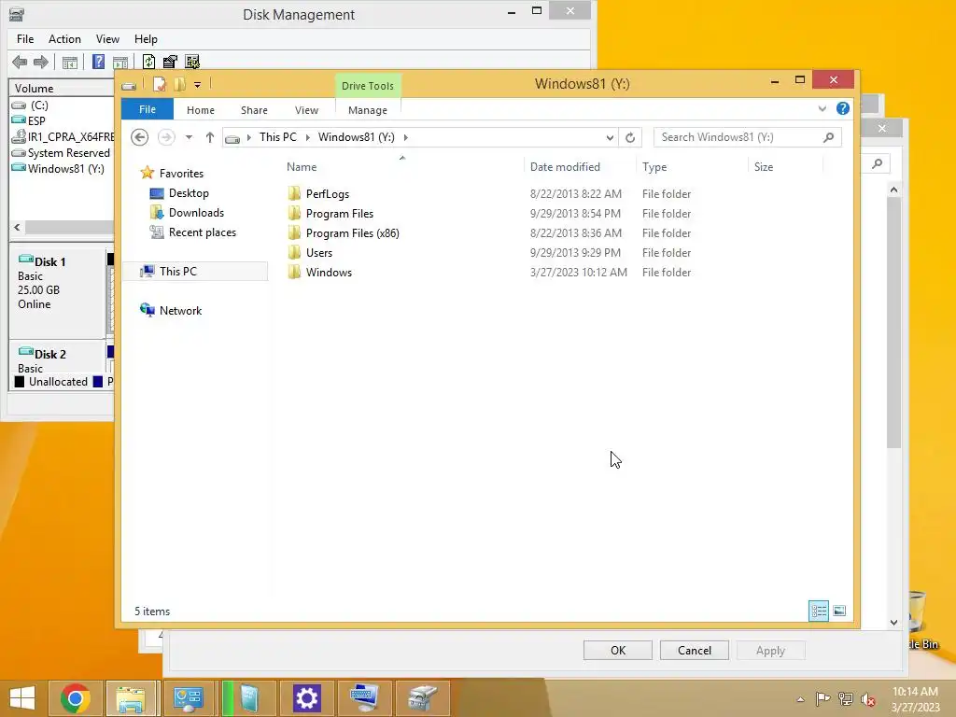
Task: Select the PerfLogs folder
Action: pyautogui.click(x=328, y=194)
